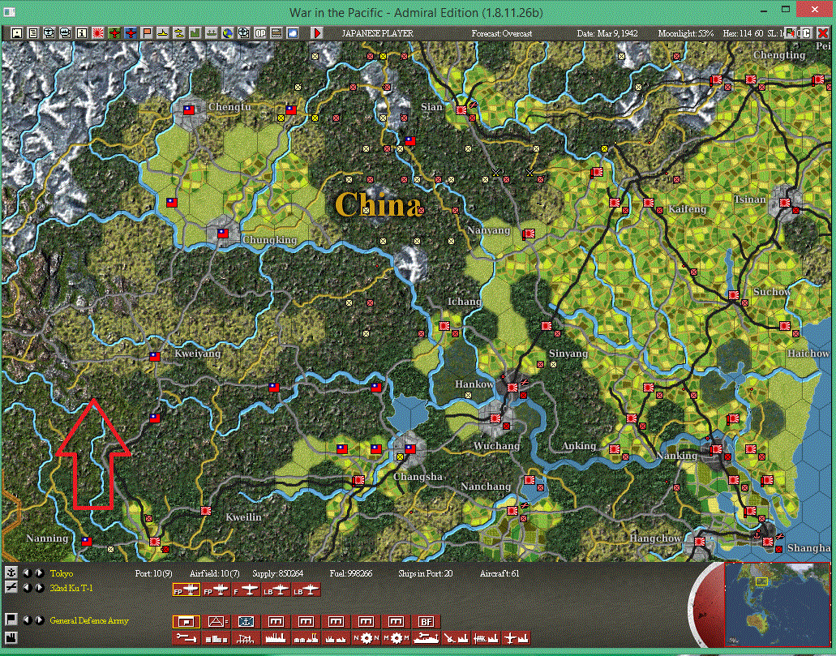Screen dimensions: 836x656
Task: Click the first toolbar icon with portrait square
Action: pyautogui.click(x=17, y=33)
